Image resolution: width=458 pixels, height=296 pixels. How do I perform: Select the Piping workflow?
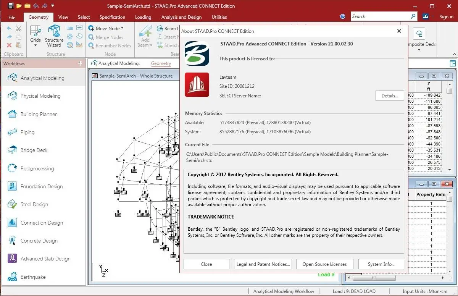point(44,132)
